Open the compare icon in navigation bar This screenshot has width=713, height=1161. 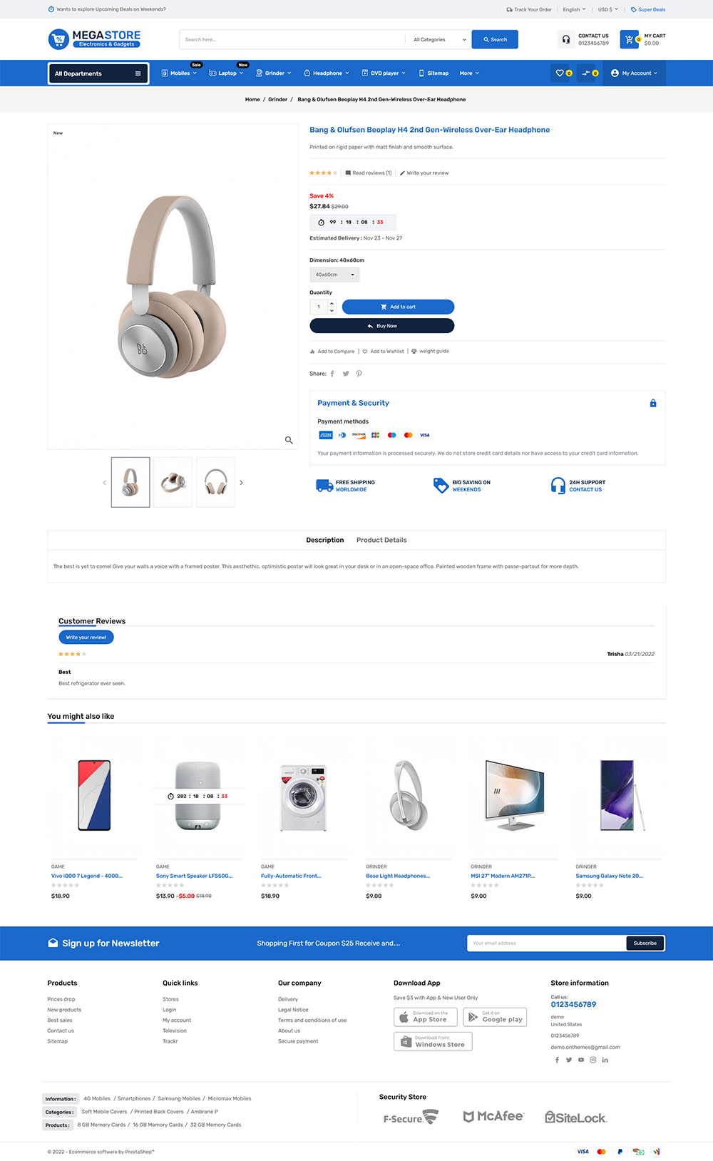click(x=587, y=73)
